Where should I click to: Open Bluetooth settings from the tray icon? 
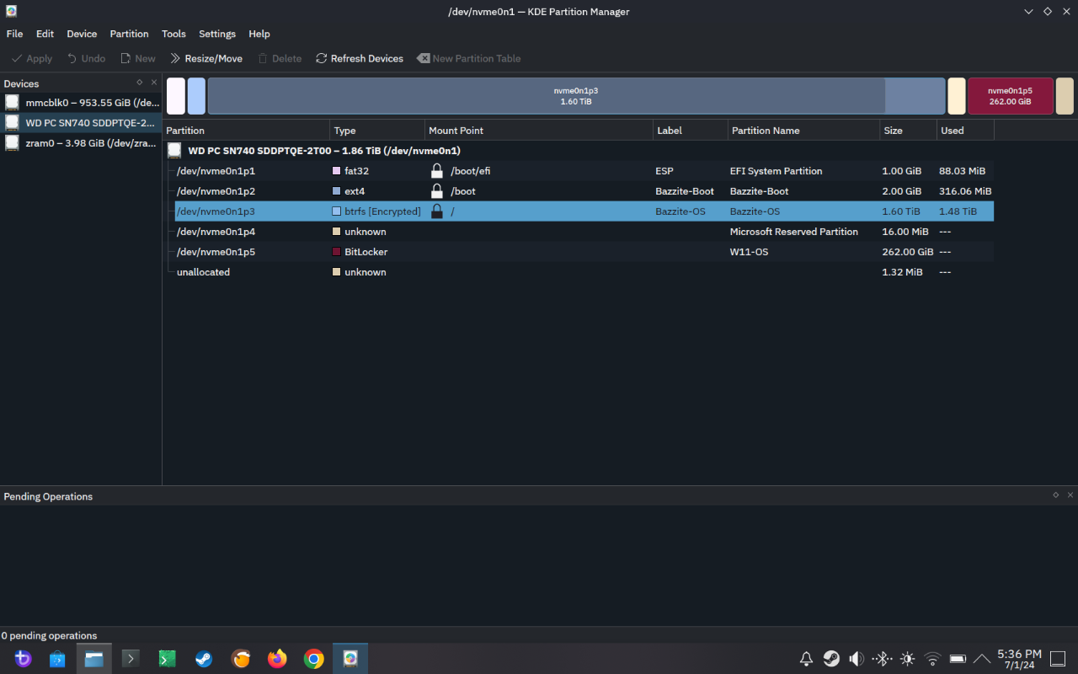coord(883,658)
